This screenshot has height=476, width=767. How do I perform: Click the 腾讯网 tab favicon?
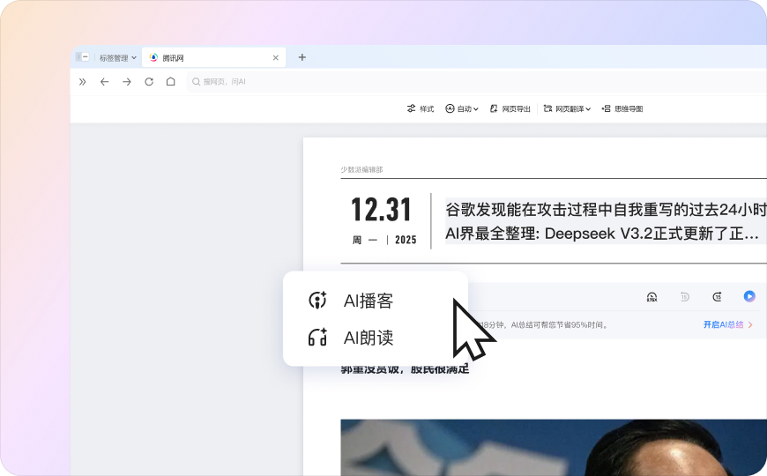click(x=153, y=57)
